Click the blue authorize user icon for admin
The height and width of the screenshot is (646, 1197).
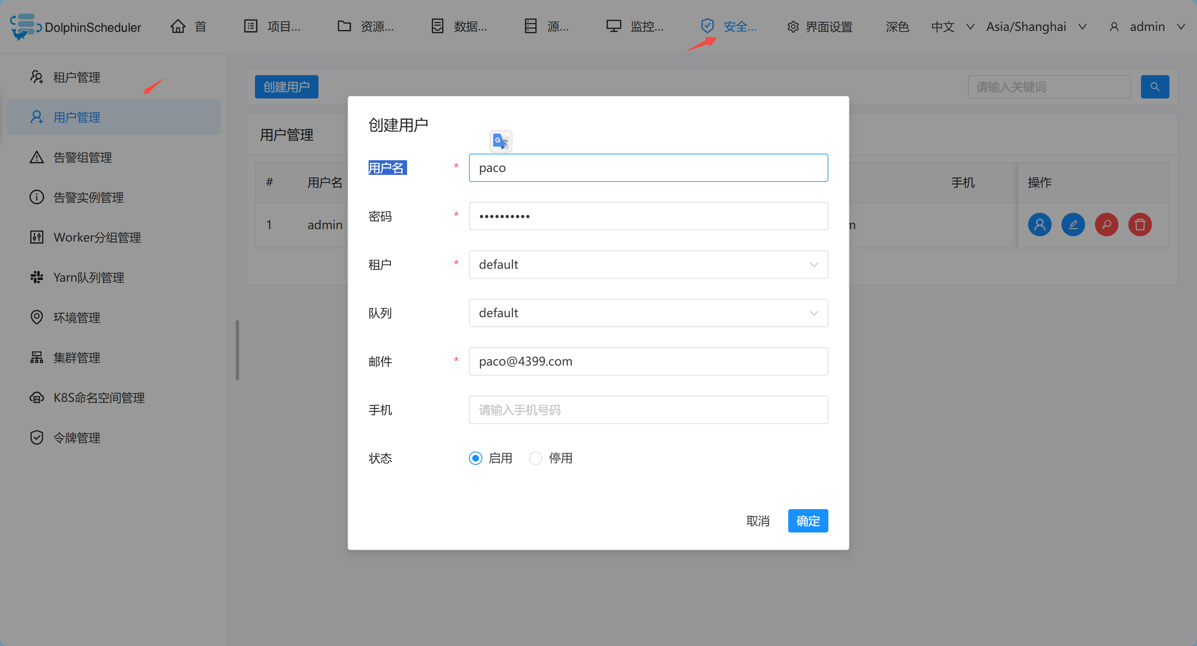(1039, 225)
